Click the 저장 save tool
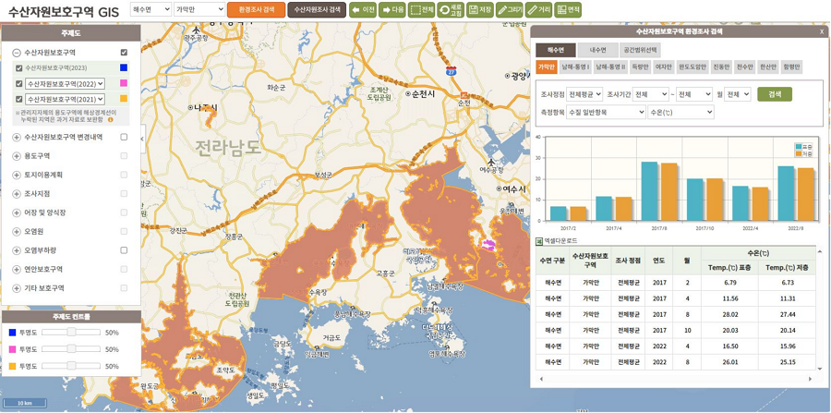 coord(479,9)
